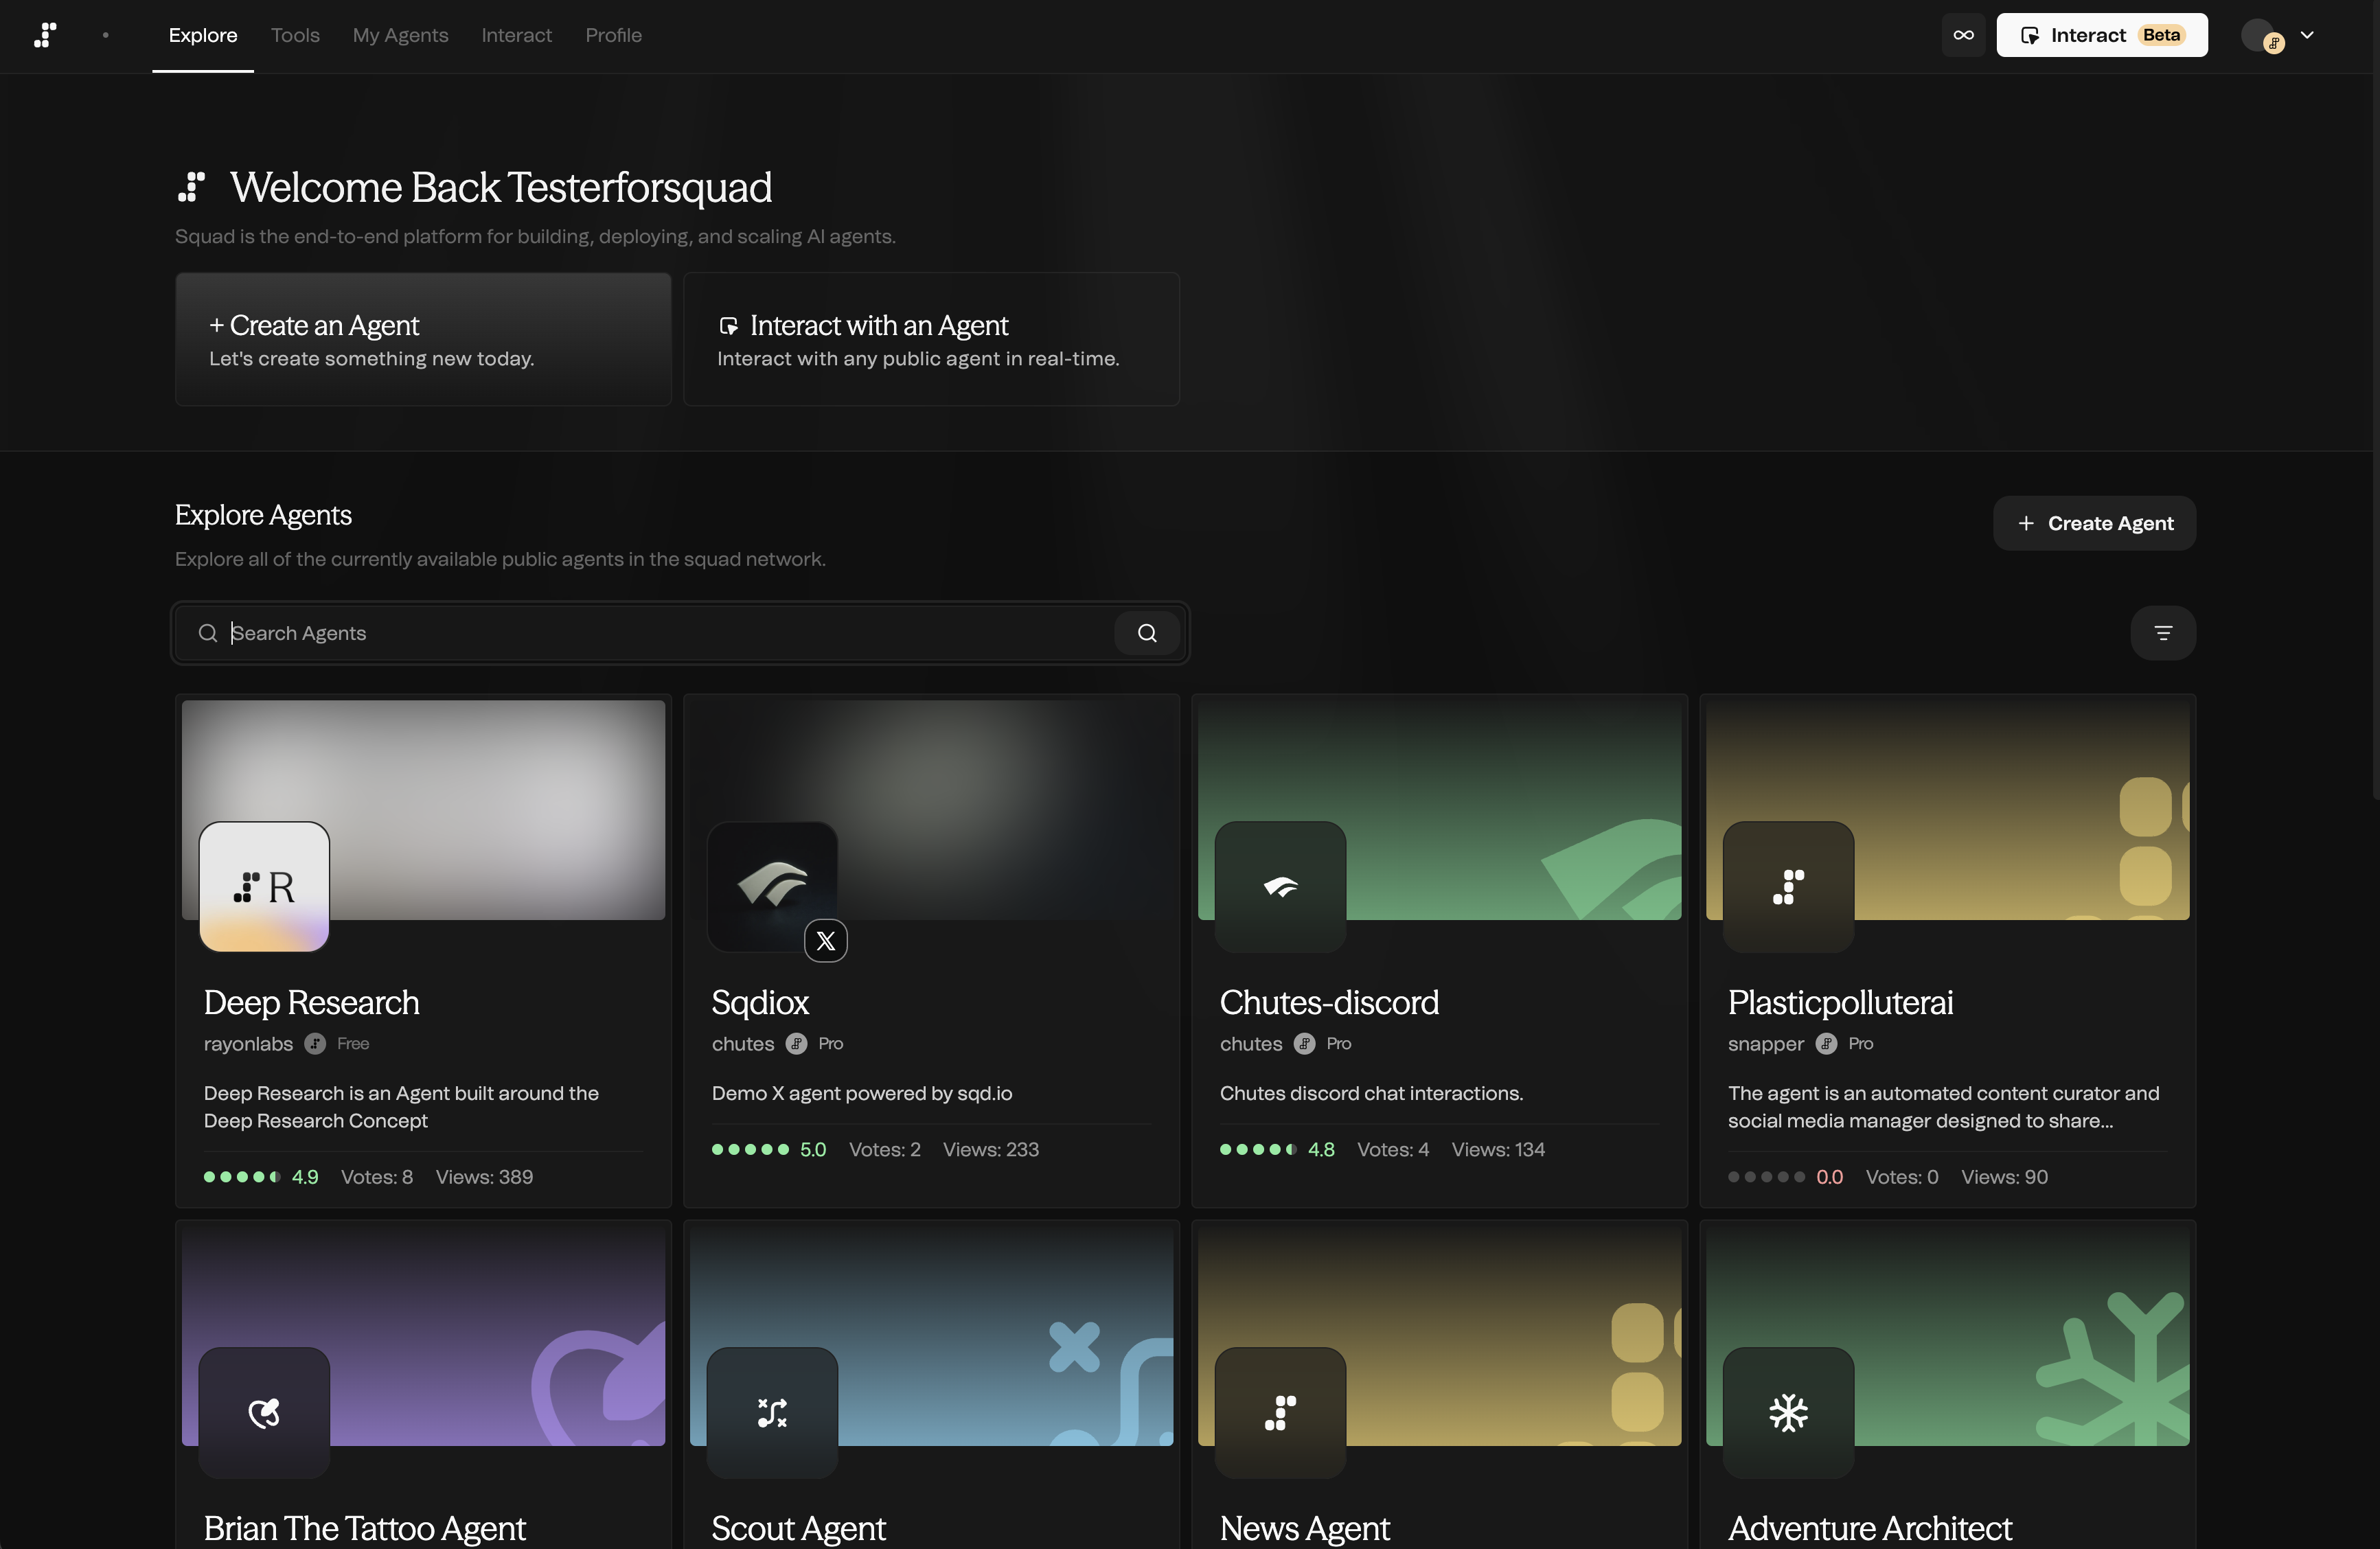This screenshot has width=2380, height=1549.
Task: Open the My Agents tab
Action: point(400,35)
